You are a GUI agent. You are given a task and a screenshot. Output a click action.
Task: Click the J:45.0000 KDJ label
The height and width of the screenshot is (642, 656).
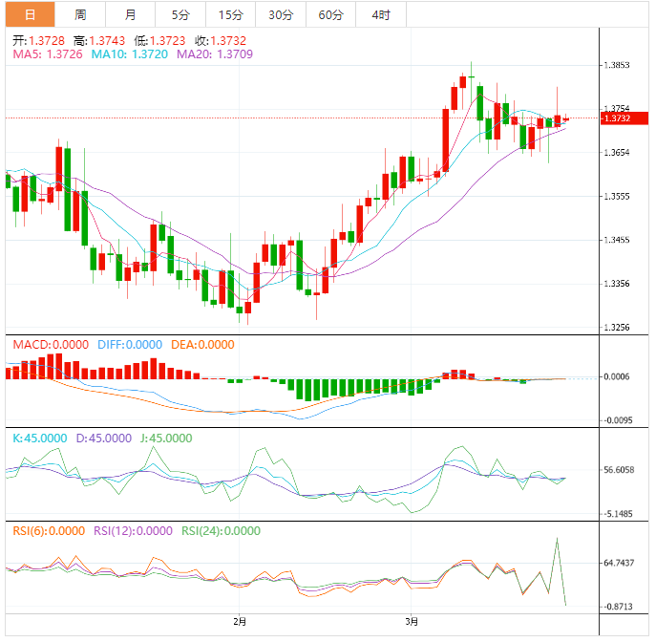pyautogui.click(x=166, y=439)
